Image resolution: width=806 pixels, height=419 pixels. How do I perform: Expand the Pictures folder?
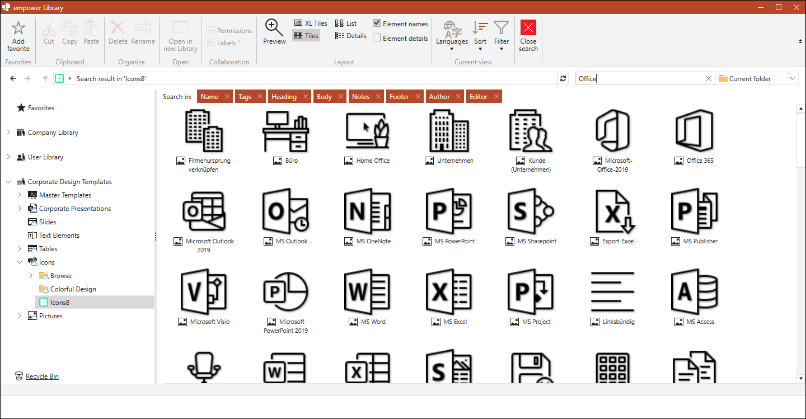point(20,316)
